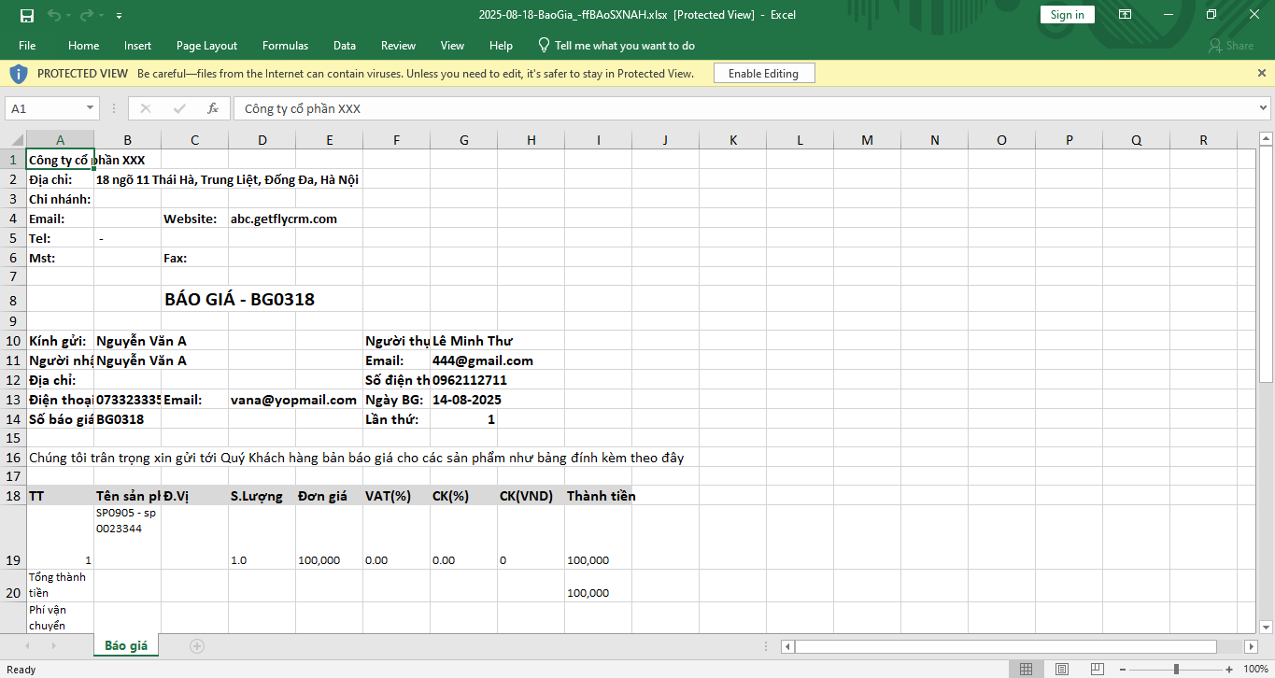Click the 0962112711 phone number cell
The image size is (1275, 678).
point(470,380)
